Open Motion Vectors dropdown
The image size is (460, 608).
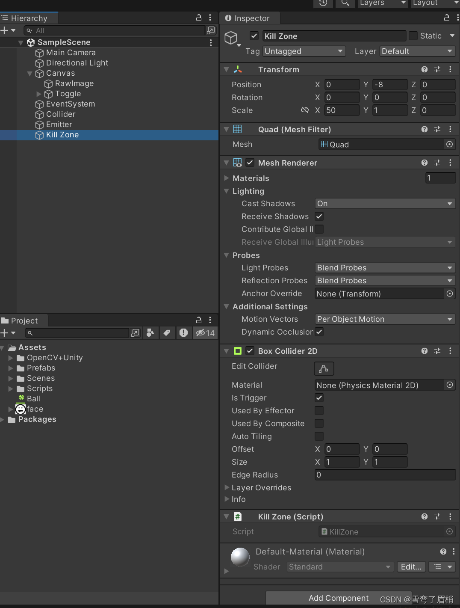pos(385,319)
